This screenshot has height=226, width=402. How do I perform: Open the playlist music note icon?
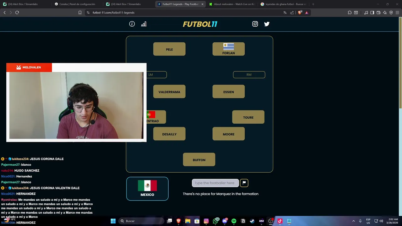click(x=366, y=13)
